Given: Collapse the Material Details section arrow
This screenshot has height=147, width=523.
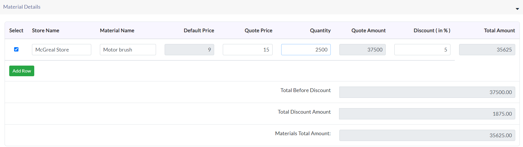Looking at the screenshot, I should 517,9.
